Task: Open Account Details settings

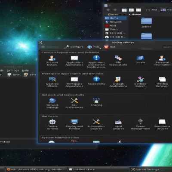Action: click(x=52, y=61)
